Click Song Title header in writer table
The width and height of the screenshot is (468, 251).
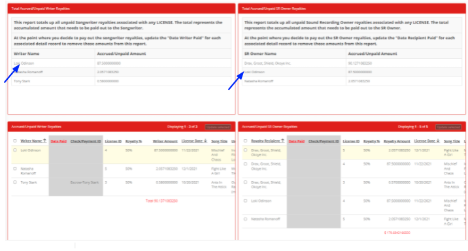[219, 141]
